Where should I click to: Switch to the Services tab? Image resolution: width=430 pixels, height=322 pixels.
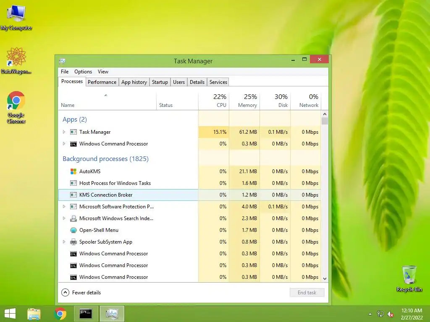click(218, 82)
